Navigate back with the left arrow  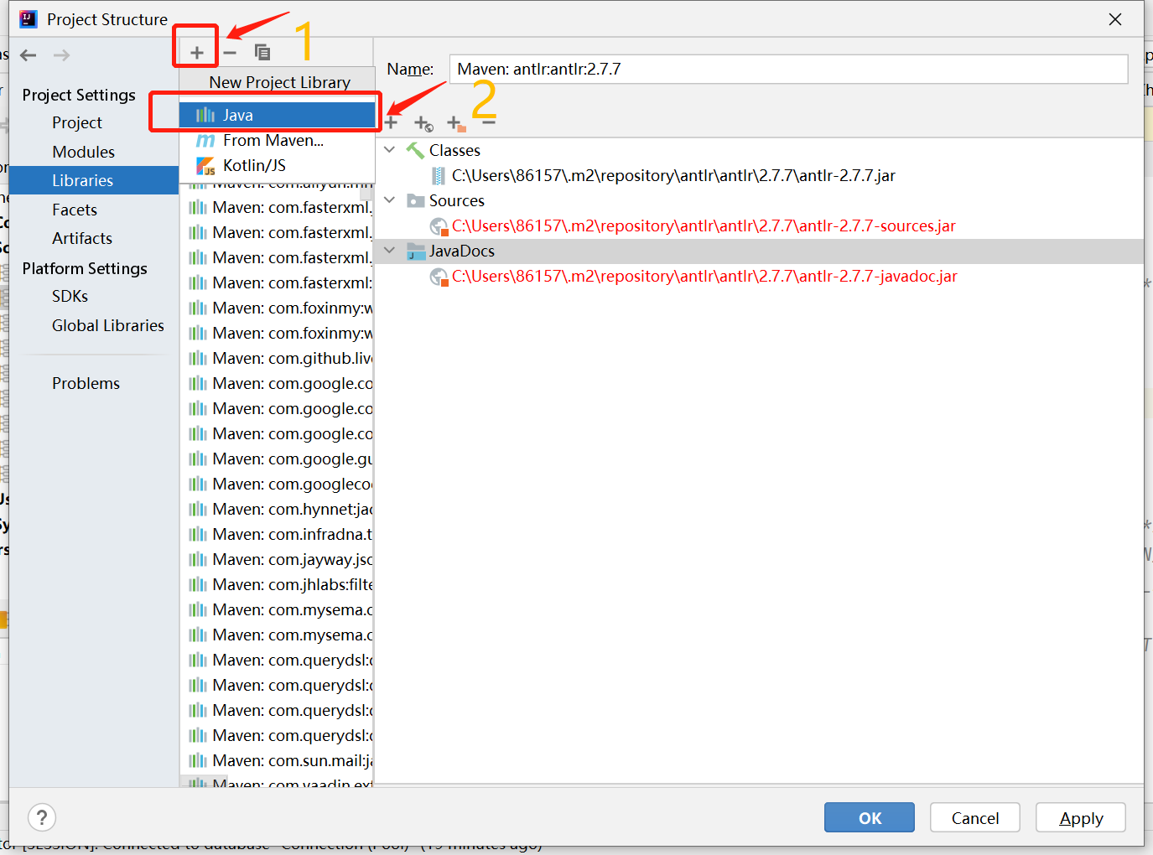coord(29,55)
